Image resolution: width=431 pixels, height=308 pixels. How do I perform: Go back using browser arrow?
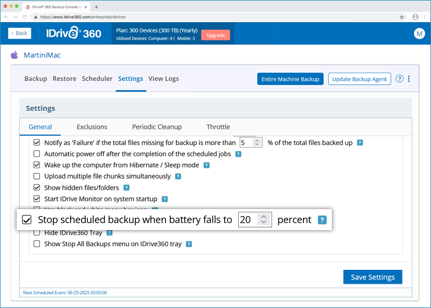(6, 17)
